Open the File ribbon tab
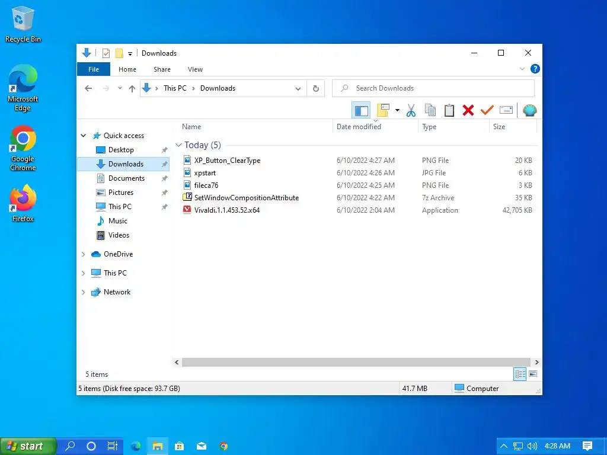Image resolution: width=607 pixels, height=455 pixels. pyautogui.click(x=94, y=69)
